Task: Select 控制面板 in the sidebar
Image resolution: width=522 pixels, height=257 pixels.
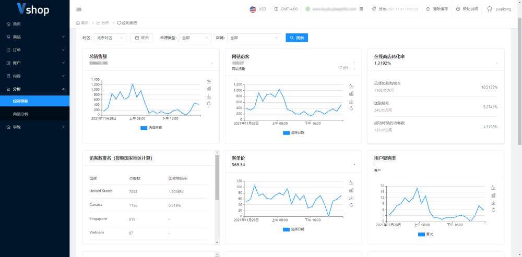Action: pyautogui.click(x=34, y=101)
